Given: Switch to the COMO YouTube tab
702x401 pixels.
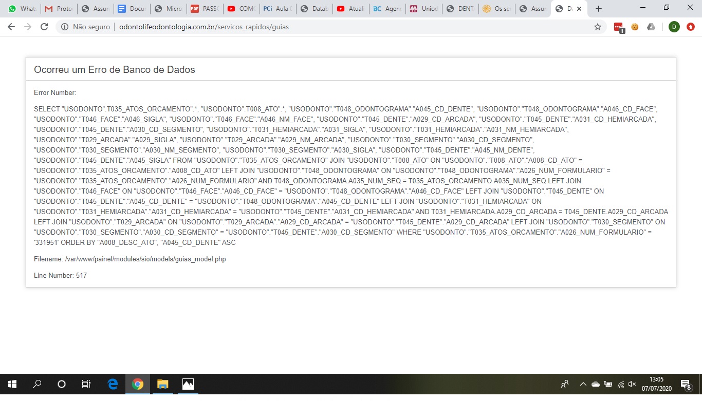Looking at the screenshot, I should [241, 9].
